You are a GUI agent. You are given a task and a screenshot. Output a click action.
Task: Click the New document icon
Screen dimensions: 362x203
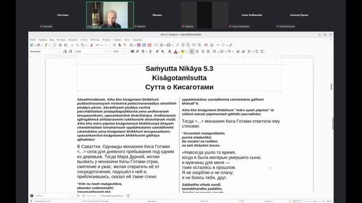[32, 45]
